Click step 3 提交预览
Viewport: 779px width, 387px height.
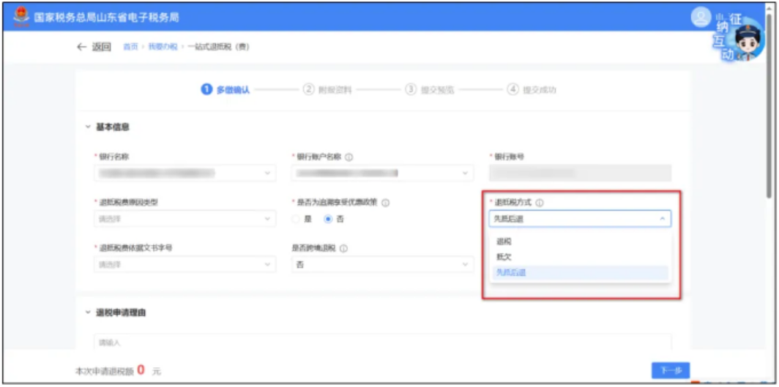pos(430,90)
